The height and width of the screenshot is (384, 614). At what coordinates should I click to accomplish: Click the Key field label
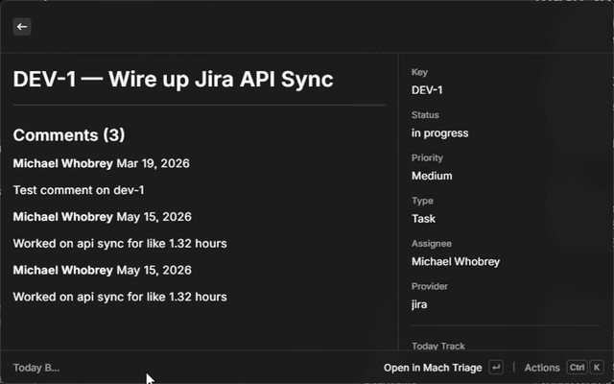click(x=419, y=72)
